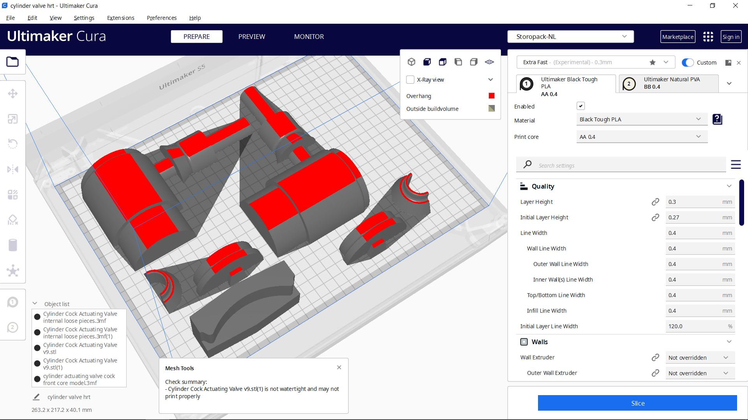Open Per Model Settings tool
The width and height of the screenshot is (748, 420).
point(13,194)
